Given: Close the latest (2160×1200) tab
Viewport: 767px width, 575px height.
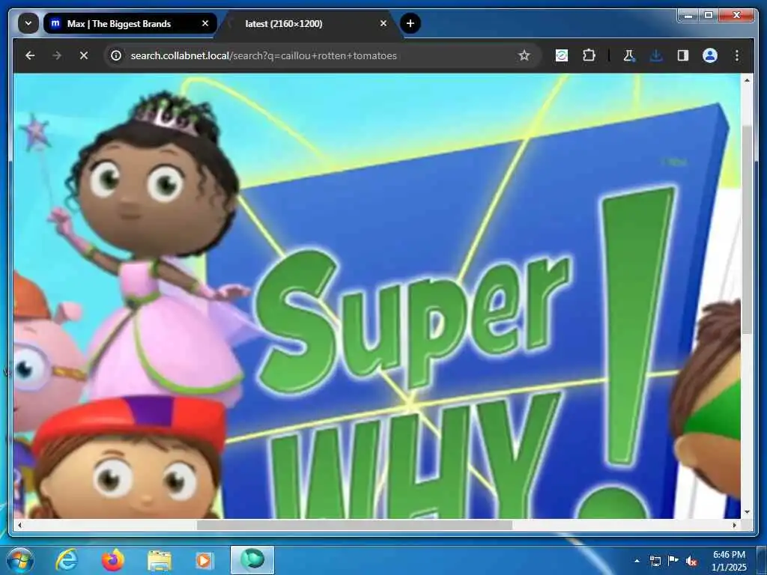Looking at the screenshot, I should [x=383, y=23].
